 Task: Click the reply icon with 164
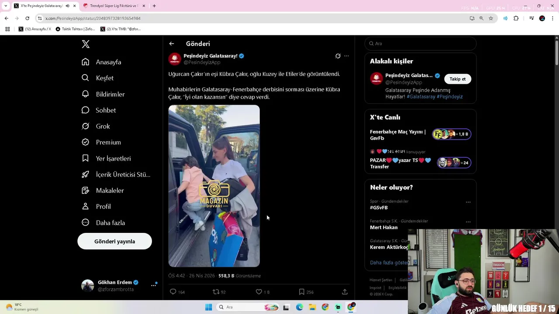173,292
